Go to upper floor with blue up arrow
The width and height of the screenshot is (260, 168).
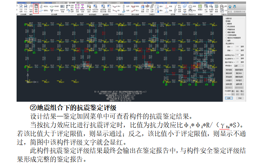click(230, 7)
